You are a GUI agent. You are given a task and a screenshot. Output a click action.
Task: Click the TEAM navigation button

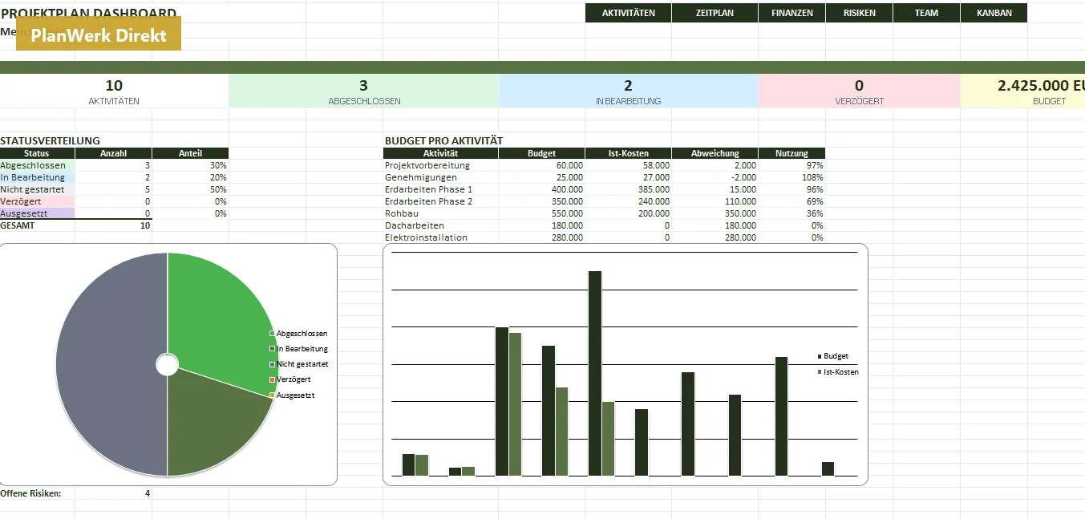tap(926, 13)
